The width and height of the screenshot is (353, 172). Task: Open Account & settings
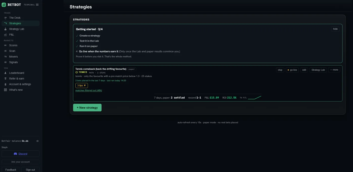(x=20, y=84)
